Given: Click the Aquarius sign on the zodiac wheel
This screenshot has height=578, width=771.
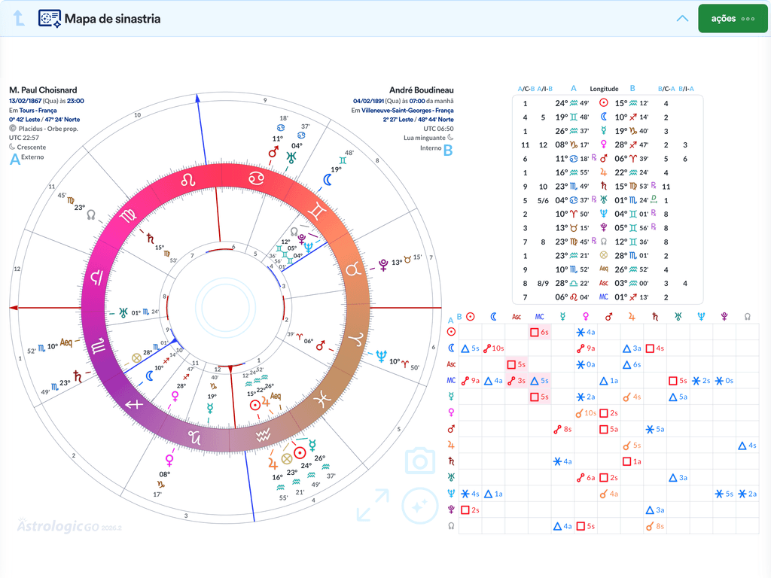Looking at the screenshot, I should [x=263, y=435].
